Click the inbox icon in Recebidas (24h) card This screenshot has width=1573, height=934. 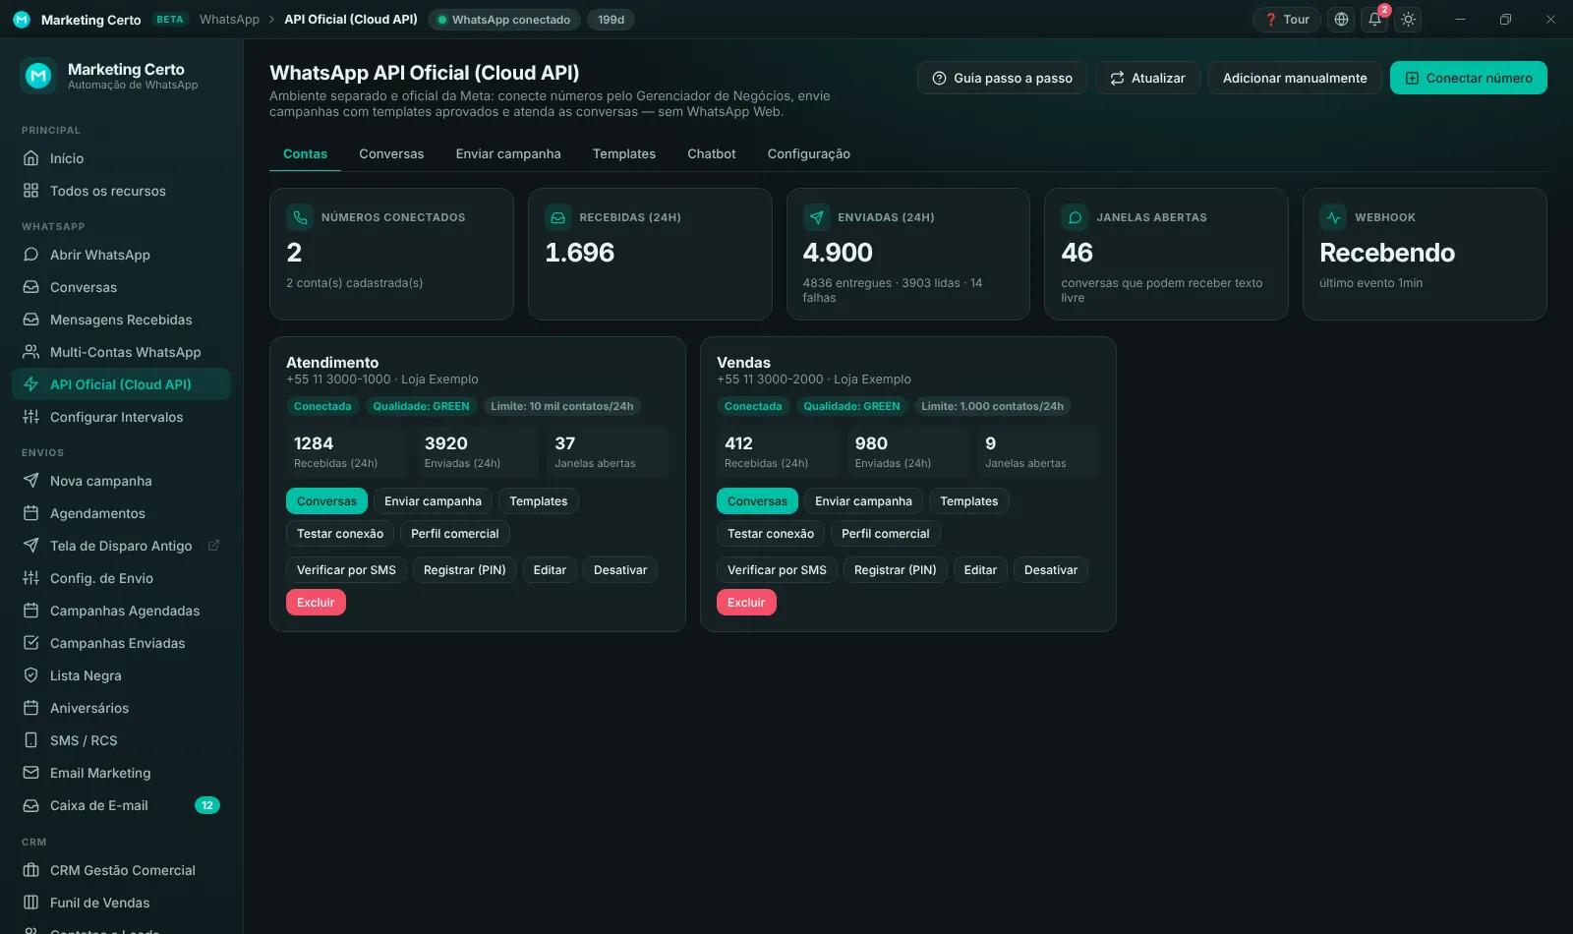(x=558, y=217)
